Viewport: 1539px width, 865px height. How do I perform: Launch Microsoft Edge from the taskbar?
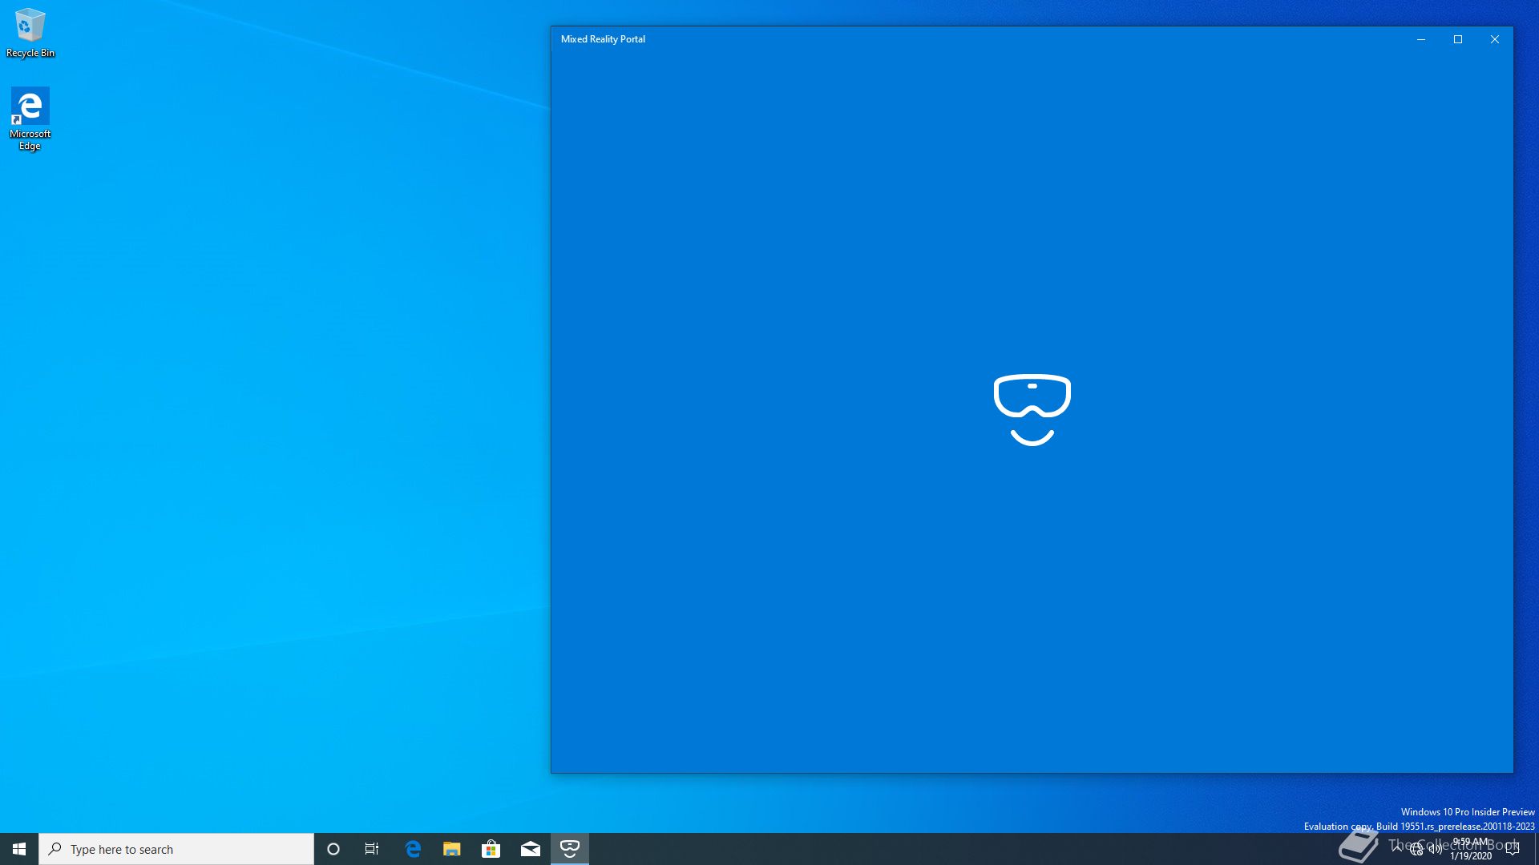[413, 849]
